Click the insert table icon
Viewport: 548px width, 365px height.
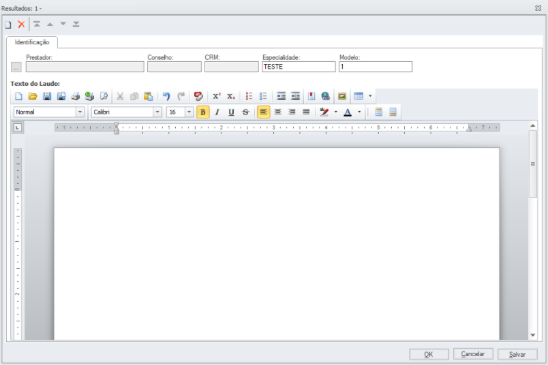[359, 96]
